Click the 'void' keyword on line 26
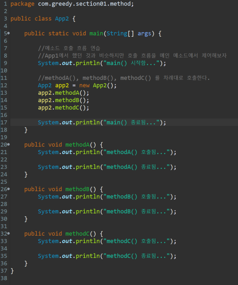Screen dimensions: 238x285 point(55,189)
